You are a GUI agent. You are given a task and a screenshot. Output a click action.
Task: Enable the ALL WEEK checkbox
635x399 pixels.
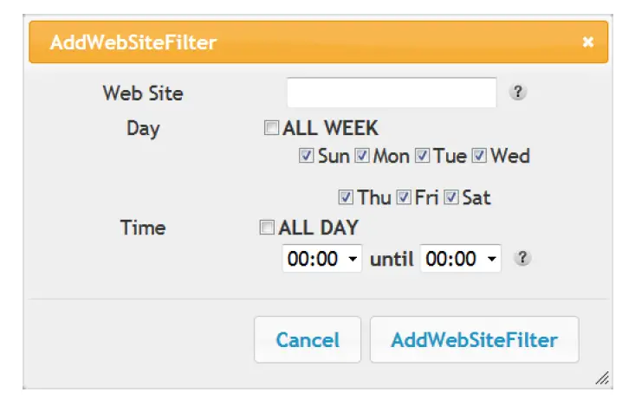(x=272, y=128)
